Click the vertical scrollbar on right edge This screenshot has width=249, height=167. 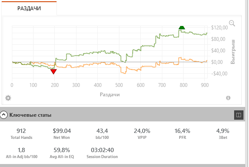click(x=247, y=83)
